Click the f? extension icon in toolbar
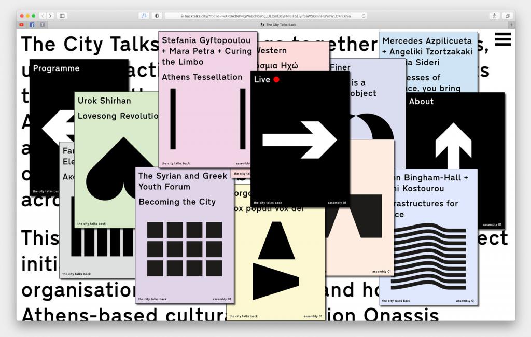 coord(144,16)
